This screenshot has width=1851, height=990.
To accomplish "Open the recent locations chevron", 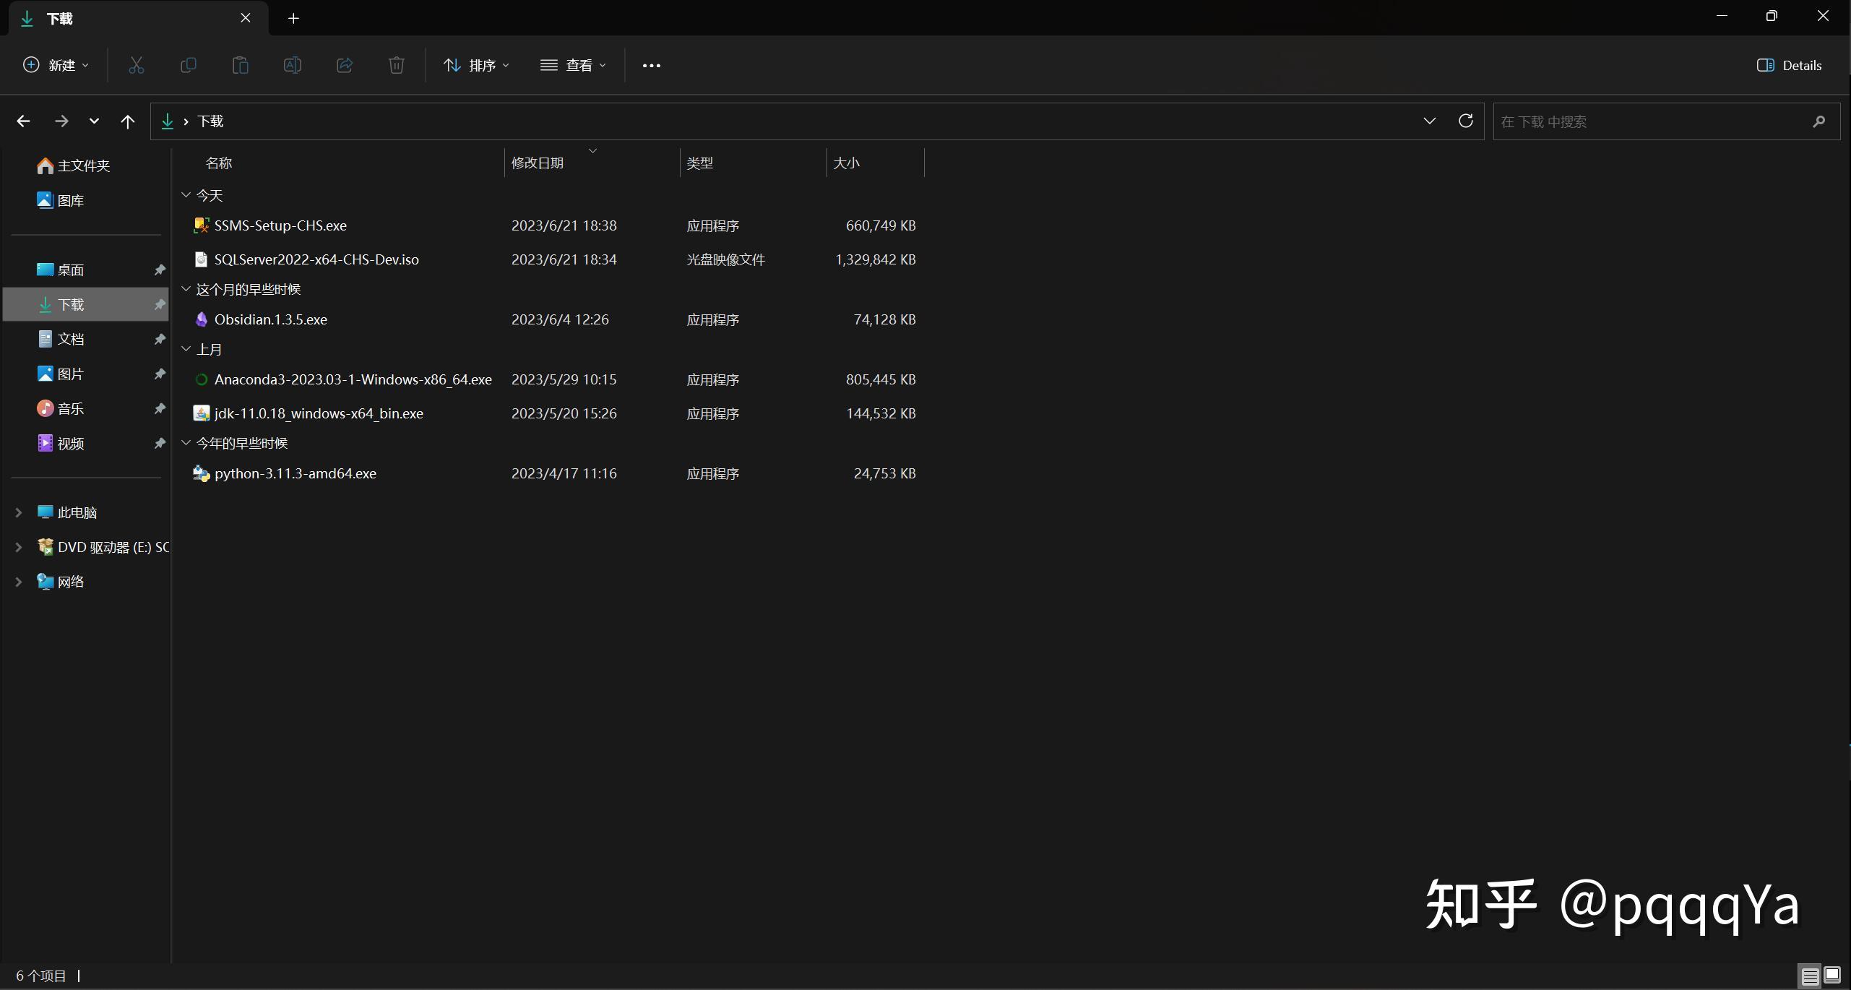I will click(94, 121).
